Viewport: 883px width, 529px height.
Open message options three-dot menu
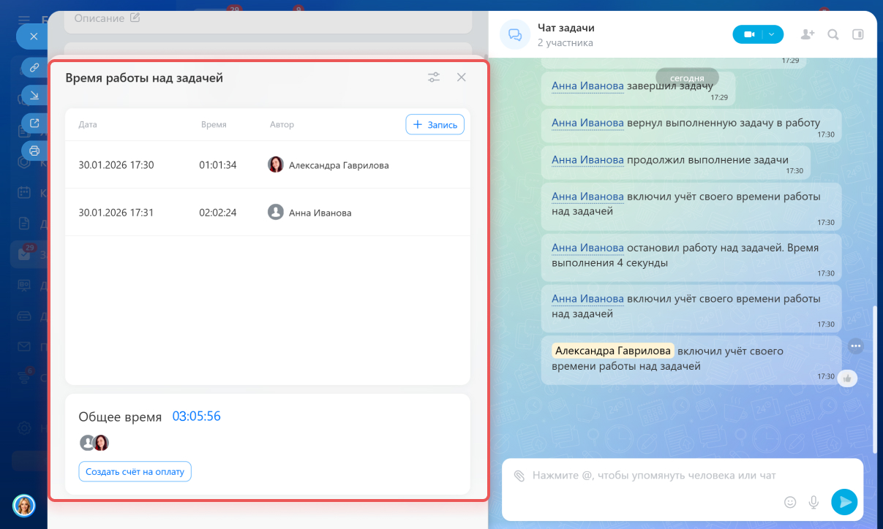pos(855,346)
